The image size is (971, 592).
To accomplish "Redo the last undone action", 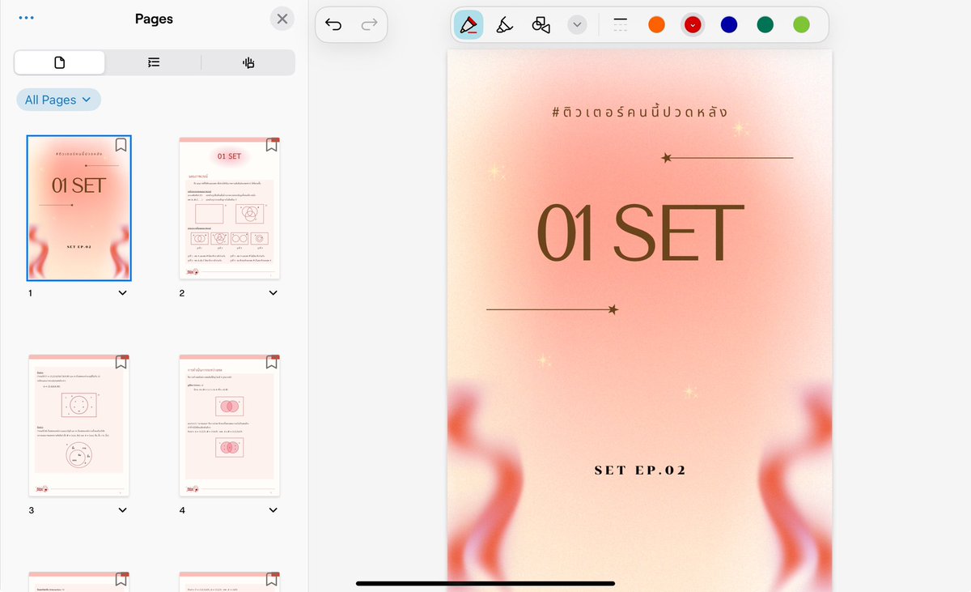I will tap(369, 24).
